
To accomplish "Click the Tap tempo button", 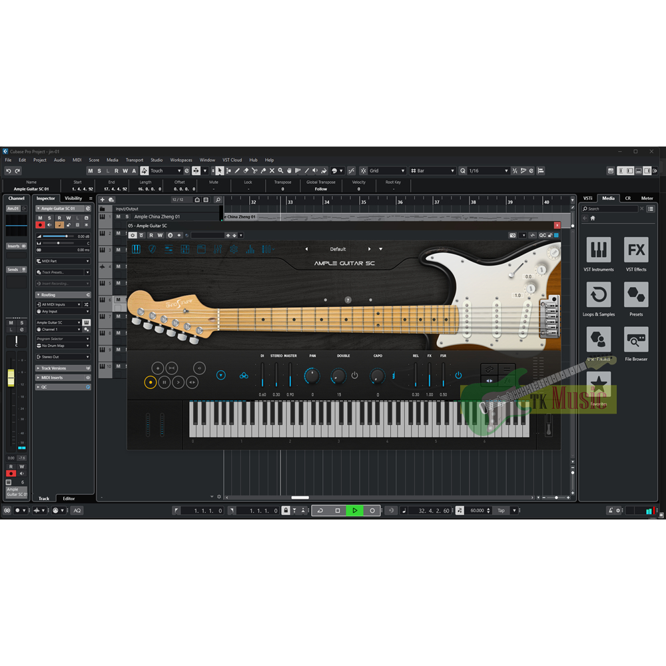I will 501,511.
